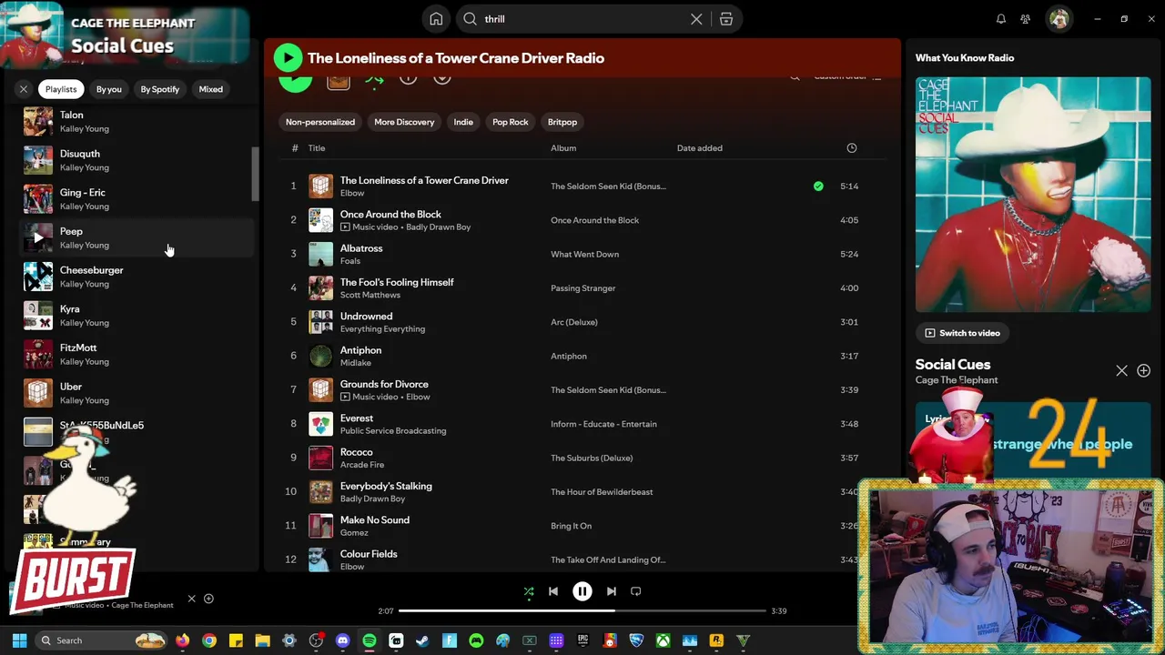Close the Social Cues now playing panel
Screen dimensions: 1165x655
click(1121, 371)
